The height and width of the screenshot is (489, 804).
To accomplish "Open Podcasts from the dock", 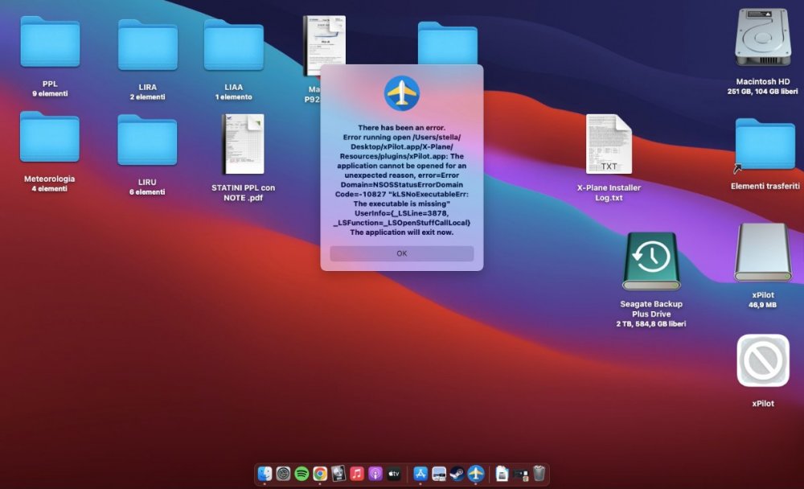I will 375,474.
